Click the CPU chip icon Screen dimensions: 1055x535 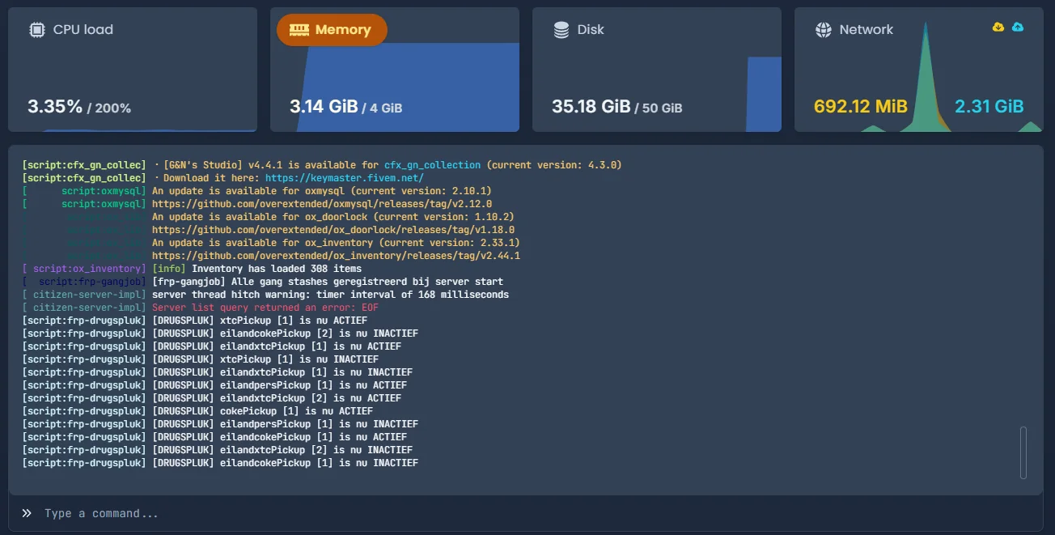coord(36,30)
